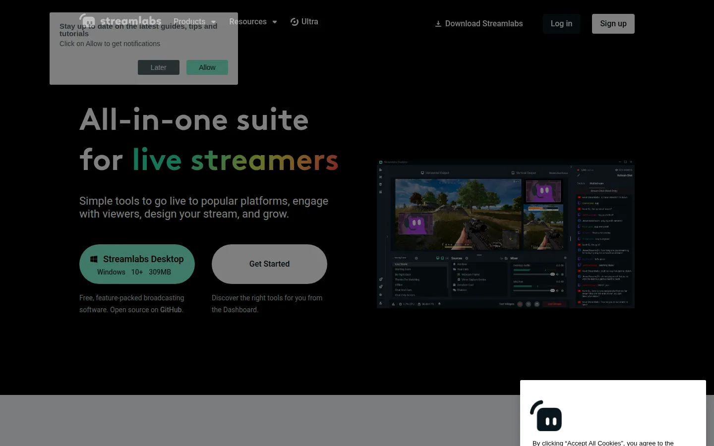Click the Sign up button
The image size is (714, 446).
pos(613,24)
